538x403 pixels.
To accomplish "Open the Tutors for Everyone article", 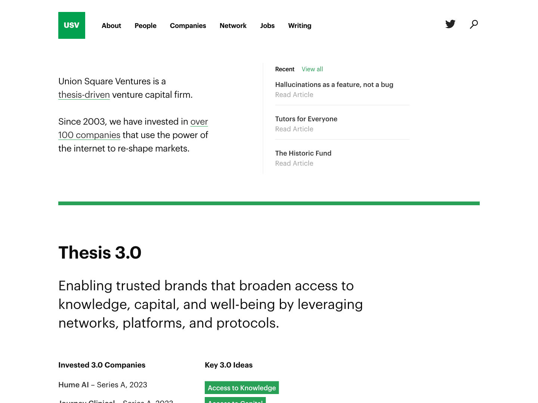I will coord(306,119).
